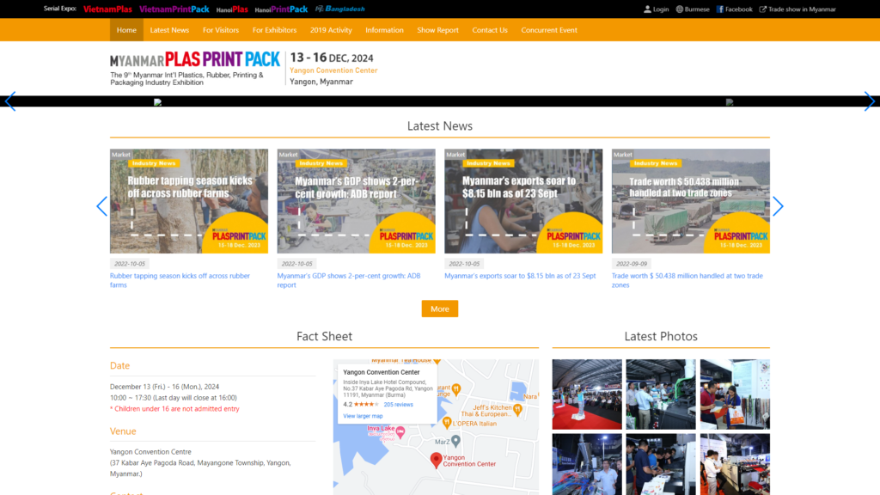Open the VietnamPlas expo logo link
The image size is (880, 495).
pos(107,9)
